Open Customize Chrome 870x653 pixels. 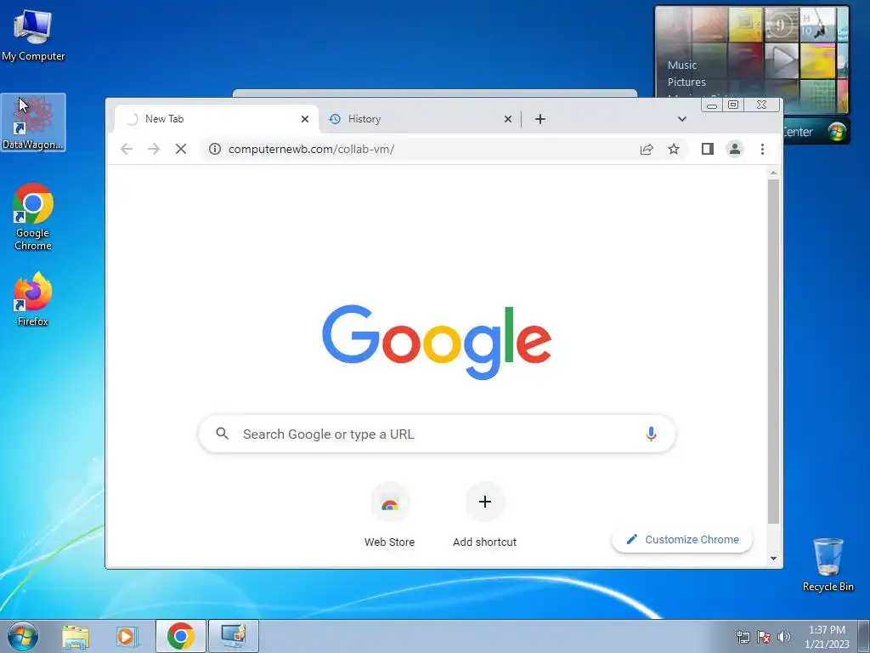pyautogui.click(x=682, y=539)
